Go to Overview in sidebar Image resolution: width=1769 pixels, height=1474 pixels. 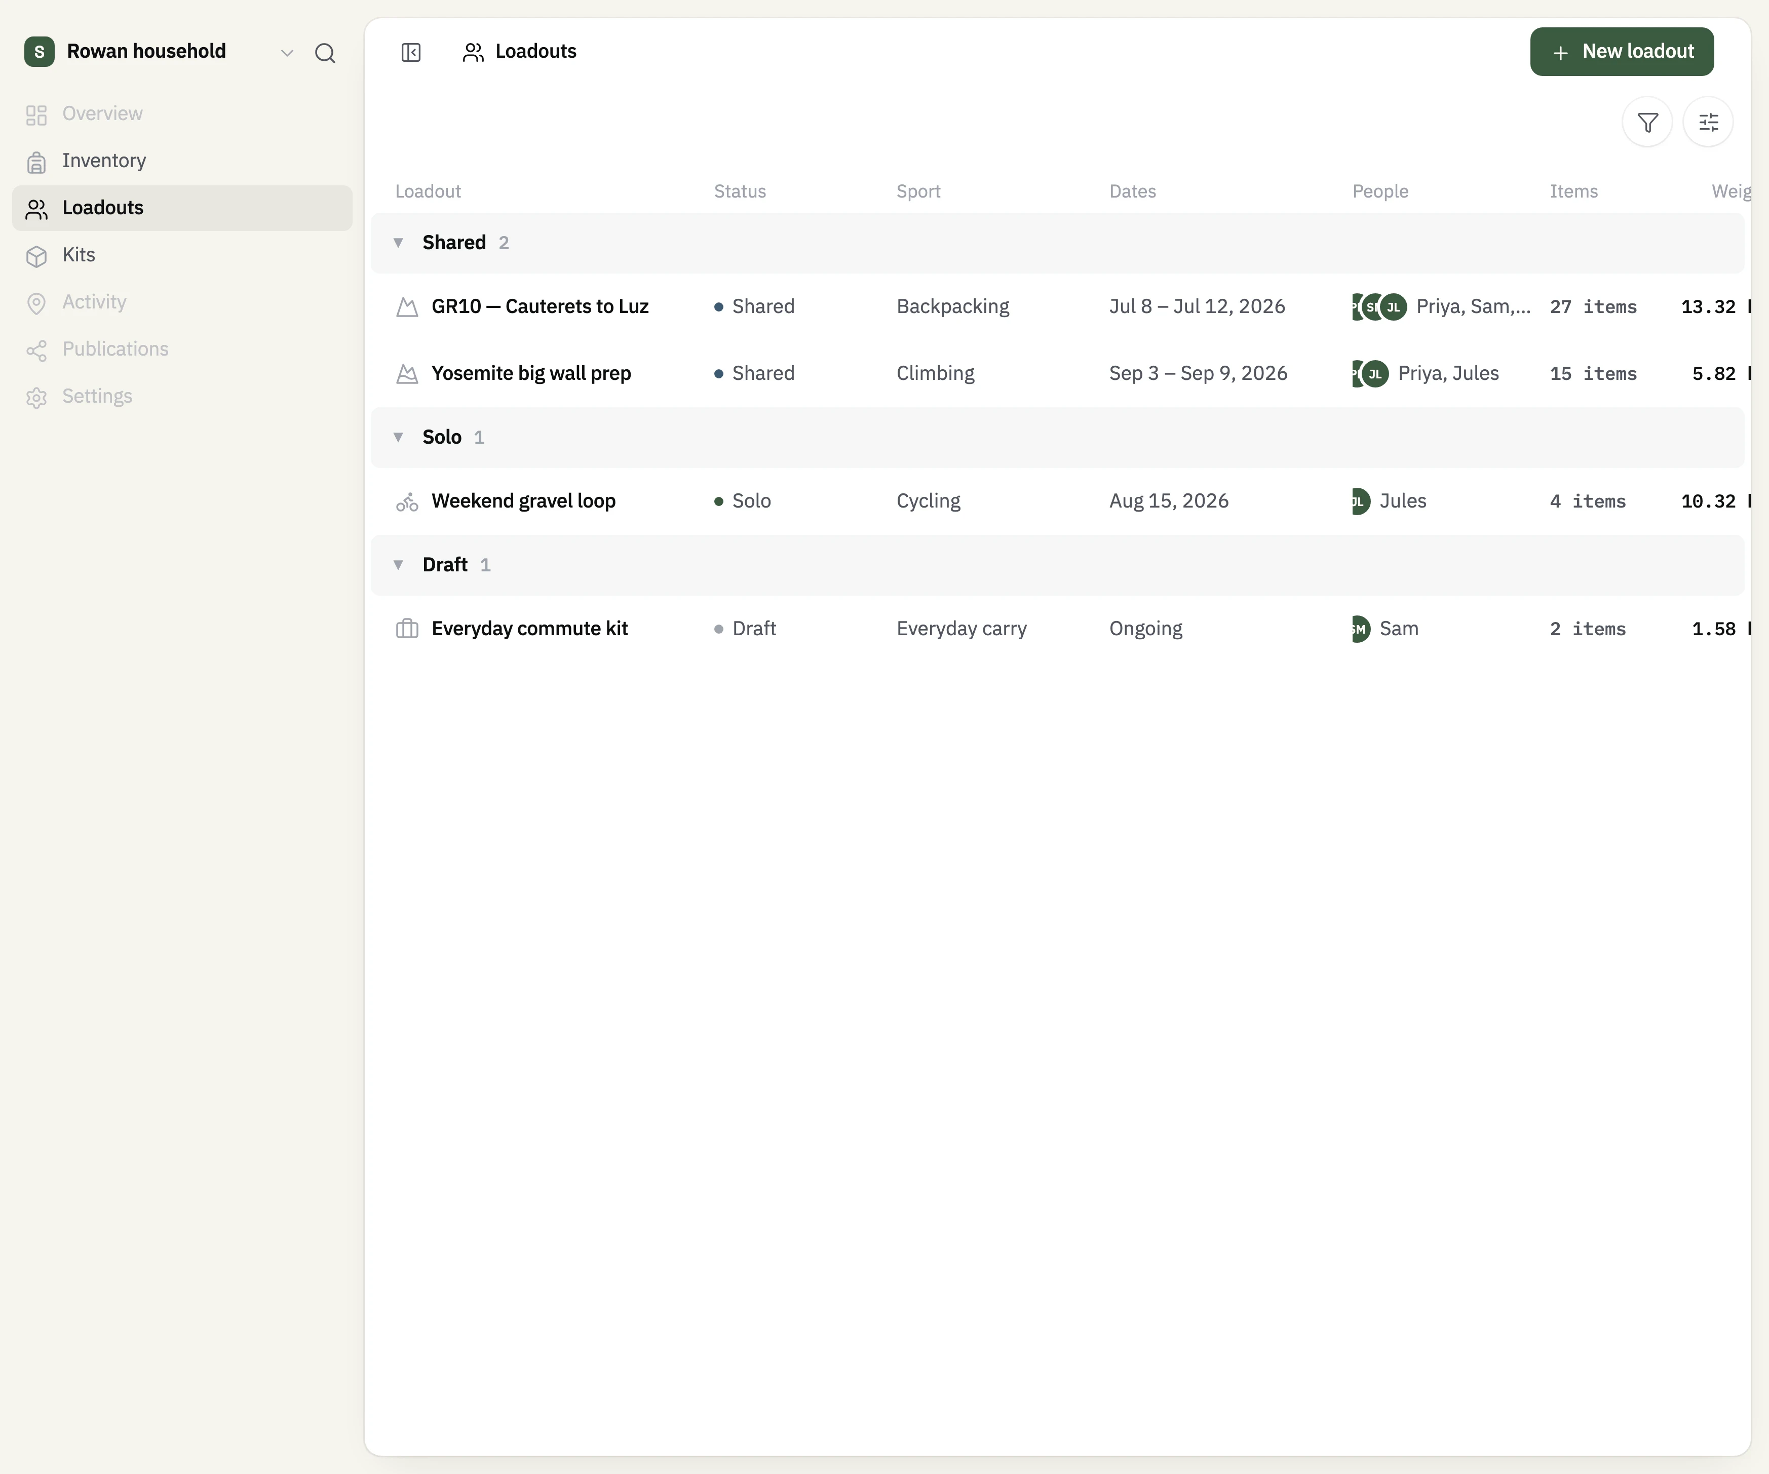tap(182, 113)
